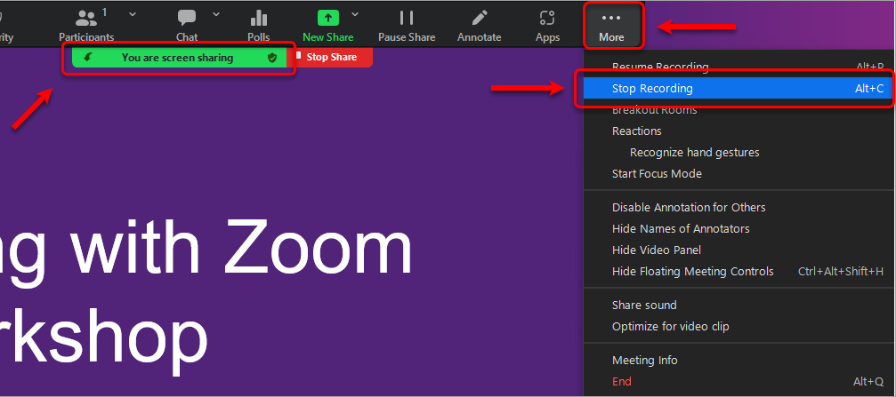Select Stop Recording menu item

(x=739, y=89)
